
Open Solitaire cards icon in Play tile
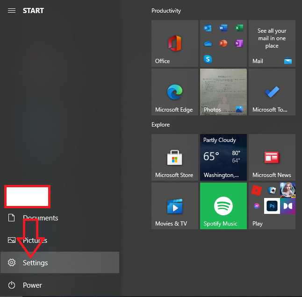coord(272,190)
